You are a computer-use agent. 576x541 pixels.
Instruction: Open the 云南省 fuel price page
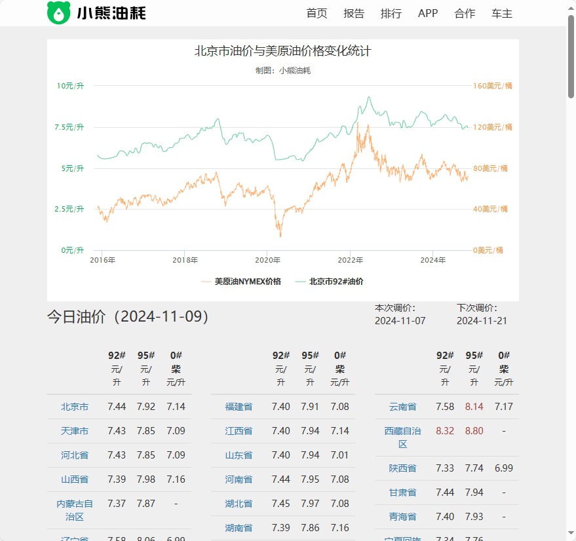point(400,406)
